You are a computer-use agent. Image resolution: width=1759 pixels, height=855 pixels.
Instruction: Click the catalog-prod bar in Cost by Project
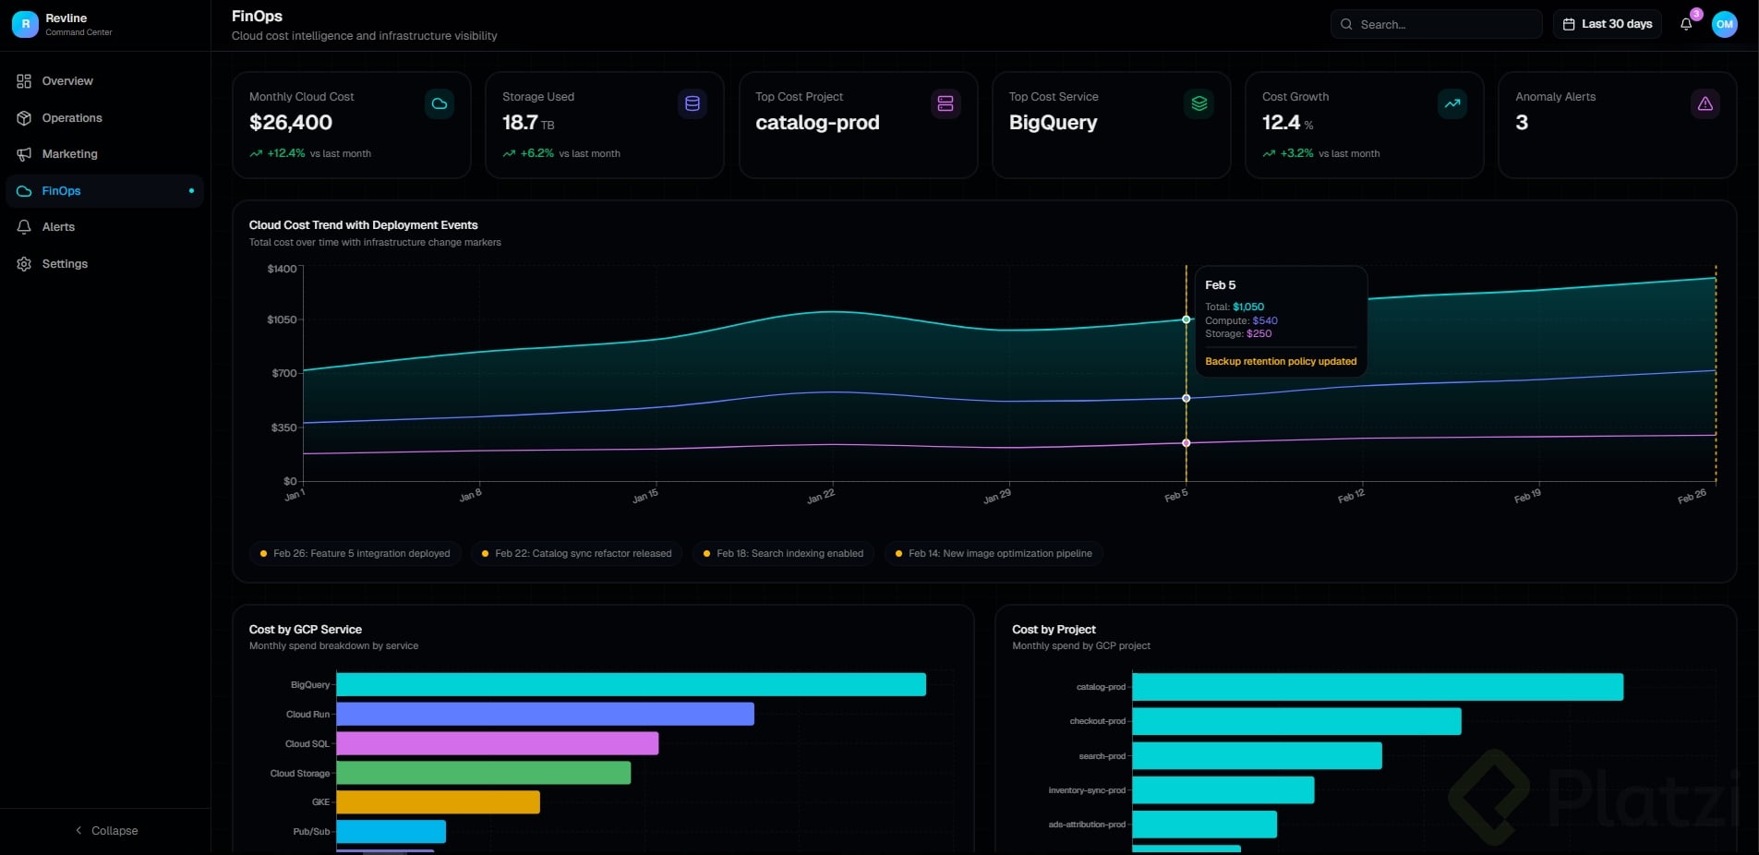click(x=1378, y=687)
